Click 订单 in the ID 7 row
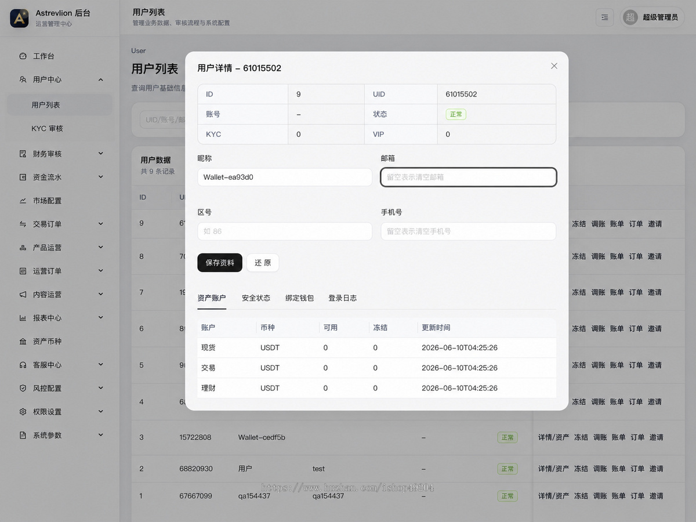Screen dimensions: 696x522 [x=636, y=292]
